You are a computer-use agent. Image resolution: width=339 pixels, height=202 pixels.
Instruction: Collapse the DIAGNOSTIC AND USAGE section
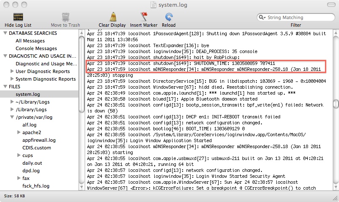click(x=6, y=56)
